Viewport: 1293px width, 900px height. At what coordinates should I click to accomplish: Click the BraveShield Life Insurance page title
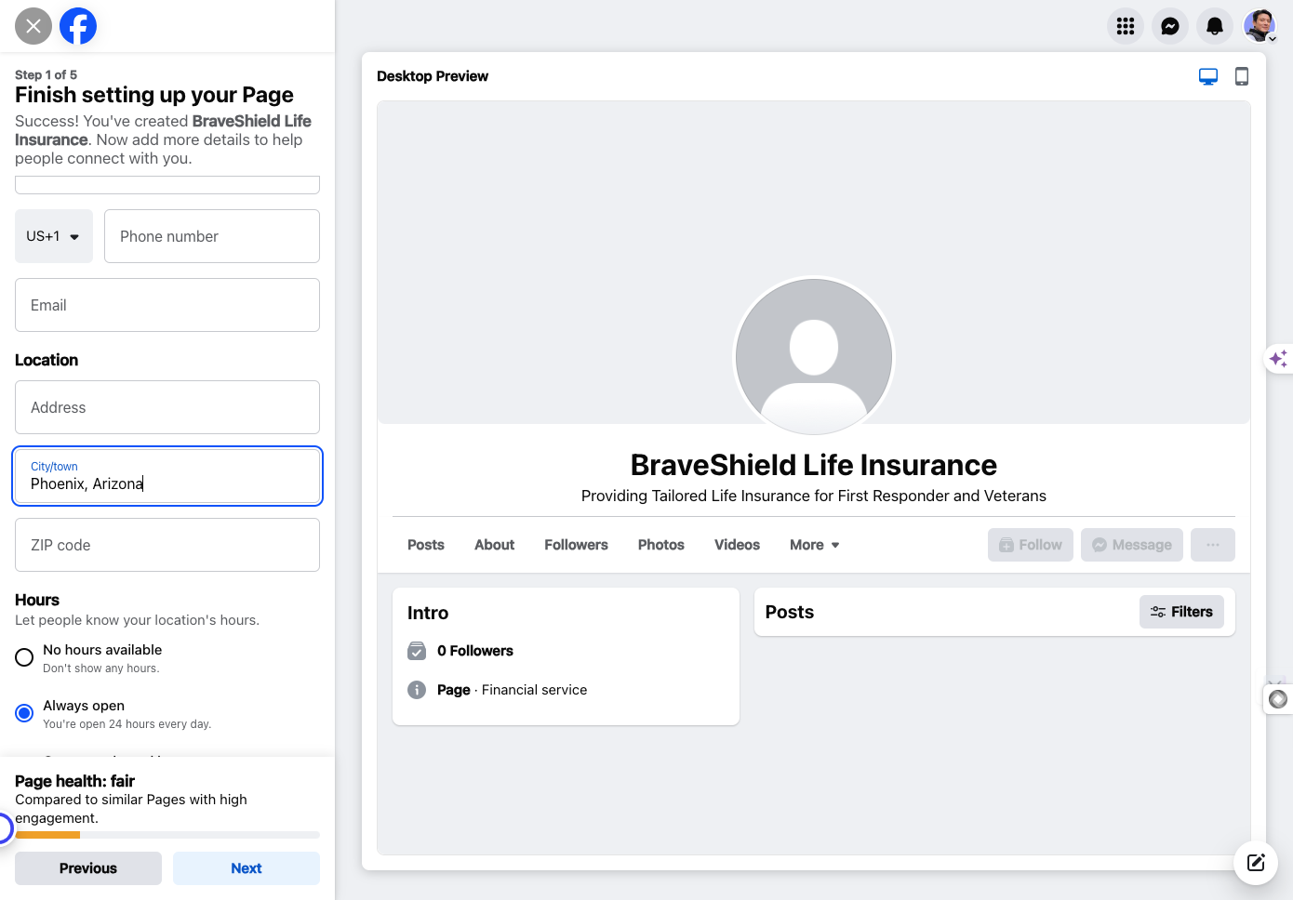coord(814,465)
